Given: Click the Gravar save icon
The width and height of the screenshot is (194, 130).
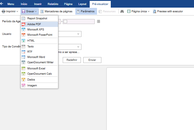Looking at the screenshot, I should pyautogui.click(x=23, y=11).
